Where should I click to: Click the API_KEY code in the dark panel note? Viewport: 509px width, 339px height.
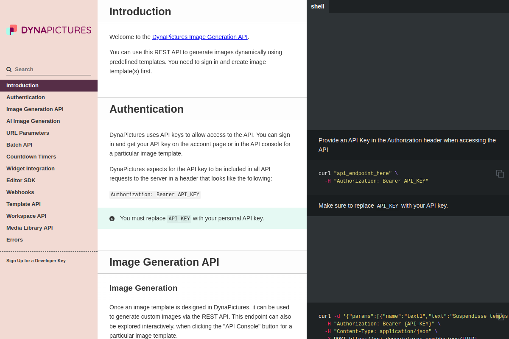coord(388,206)
